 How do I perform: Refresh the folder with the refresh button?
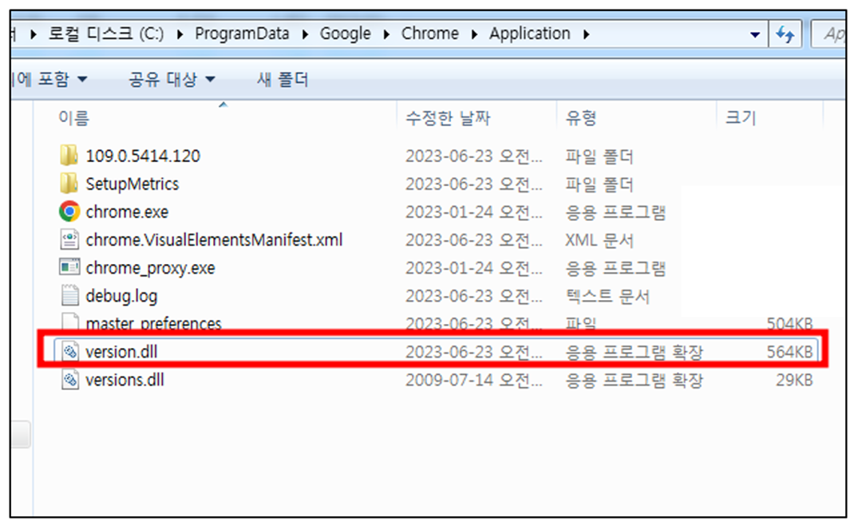tap(785, 34)
